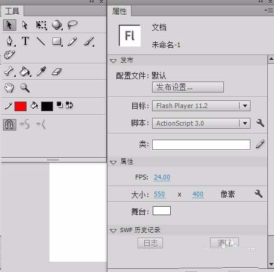Click the 类 input field
274x272 pixels.
201,144
